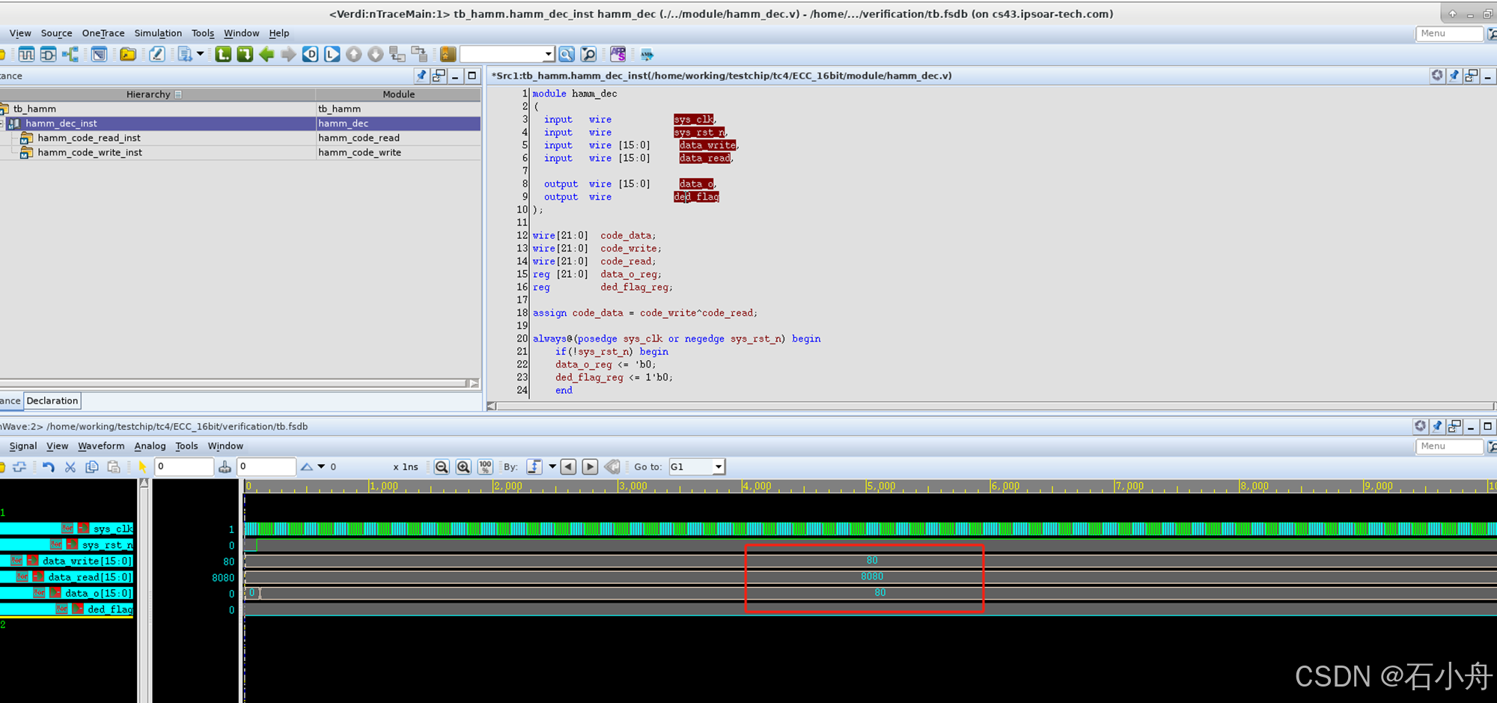The height and width of the screenshot is (703, 1497).
Task: Click the cursor time input field
Action: point(184,467)
